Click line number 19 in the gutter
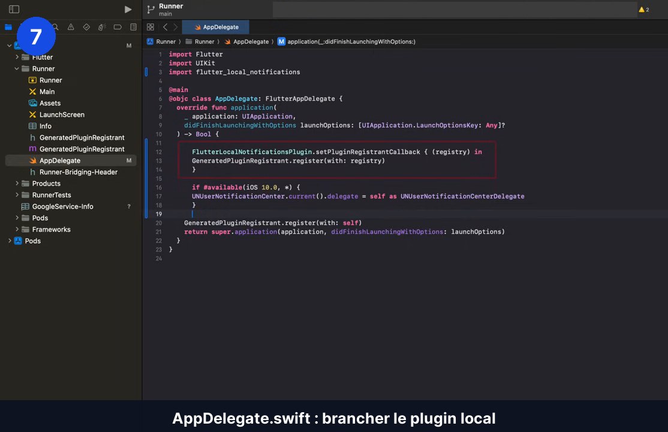Image resolution: width=668 pixels, height=432 pixels. point(158,214)
